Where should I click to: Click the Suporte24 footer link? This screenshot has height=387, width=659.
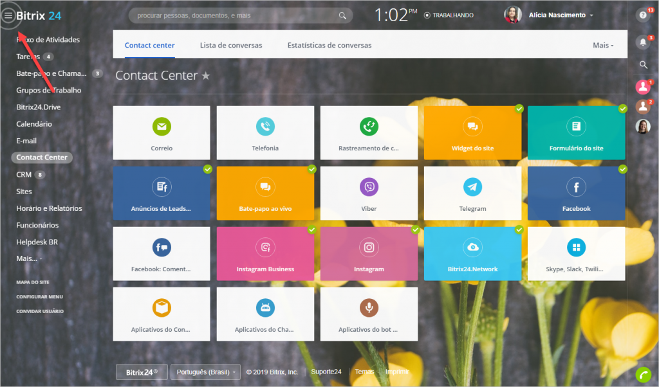pos(326,372)
